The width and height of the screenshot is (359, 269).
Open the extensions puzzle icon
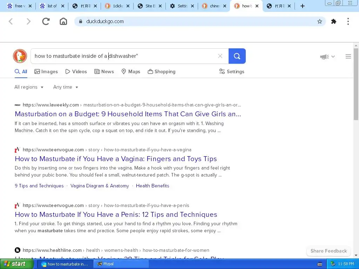coord(334,21)
